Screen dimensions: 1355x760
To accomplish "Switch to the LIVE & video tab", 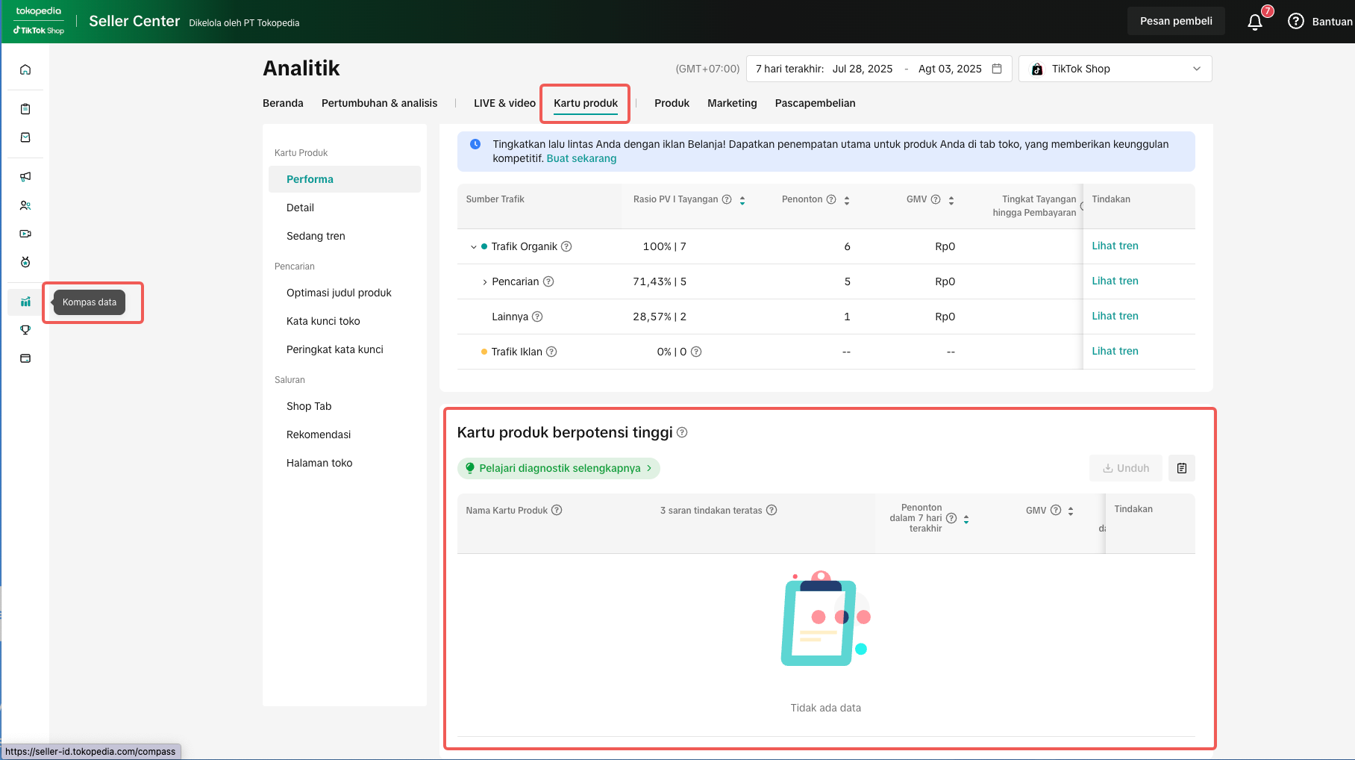I will (x=504, y=103).
